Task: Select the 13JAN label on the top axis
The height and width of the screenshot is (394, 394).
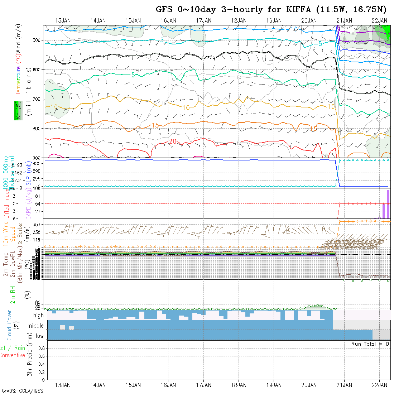Action: (x=63, y=20)
